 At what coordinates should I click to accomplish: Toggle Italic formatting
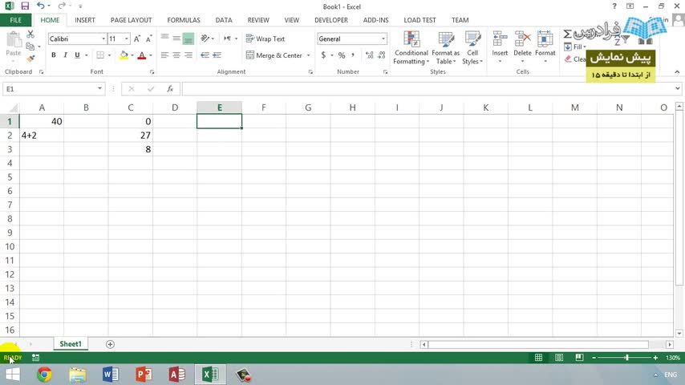(x=65, y=55)
